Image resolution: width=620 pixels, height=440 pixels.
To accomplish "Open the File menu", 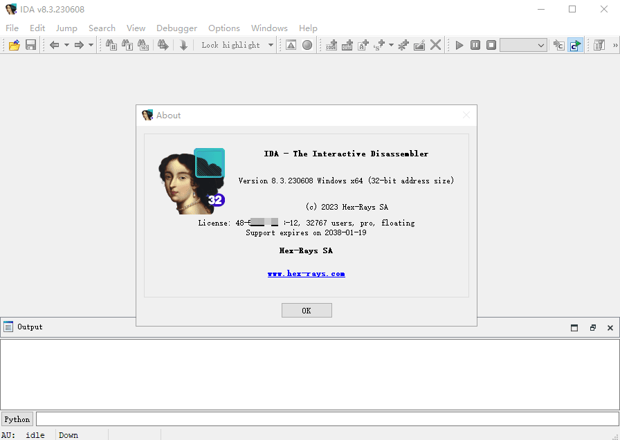I will coord(12,28).
